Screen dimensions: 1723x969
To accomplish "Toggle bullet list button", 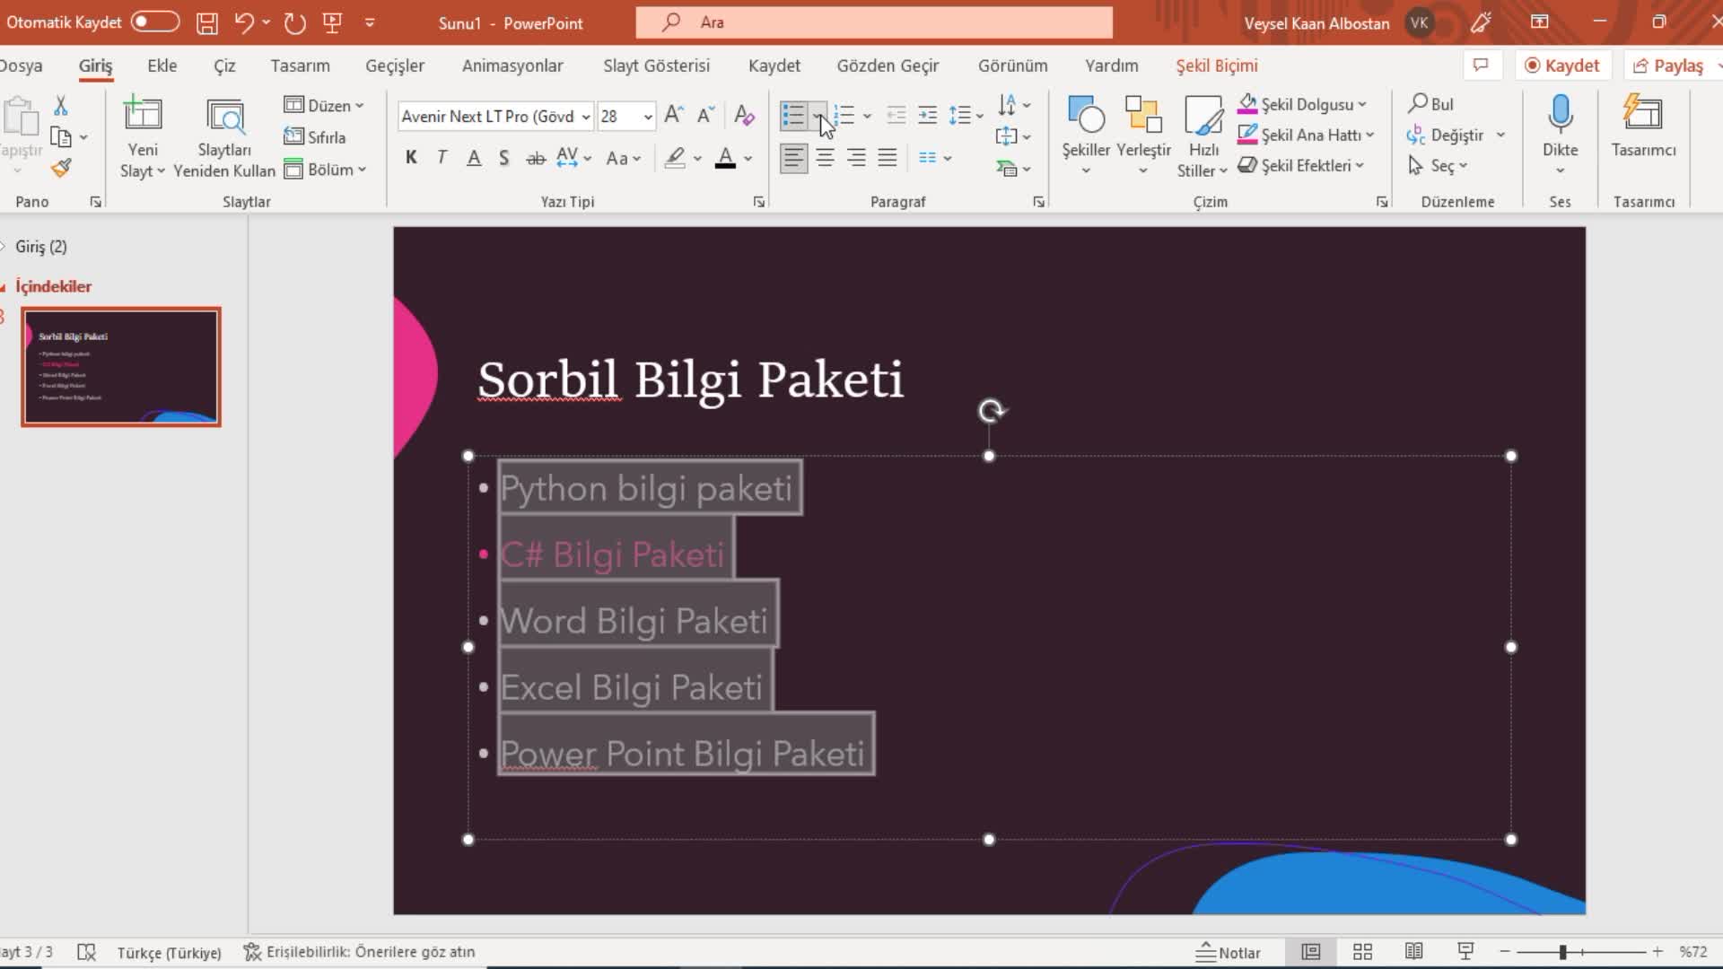I will 793,115.
